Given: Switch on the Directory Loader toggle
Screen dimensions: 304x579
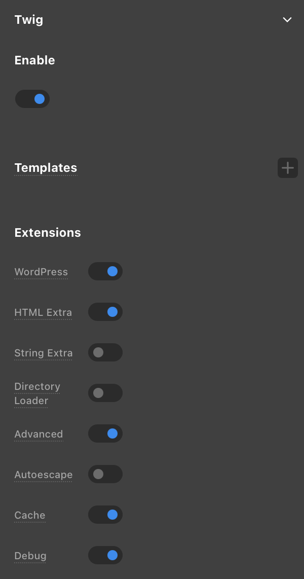Looking at the screenshot, I should tap(105, 393).
